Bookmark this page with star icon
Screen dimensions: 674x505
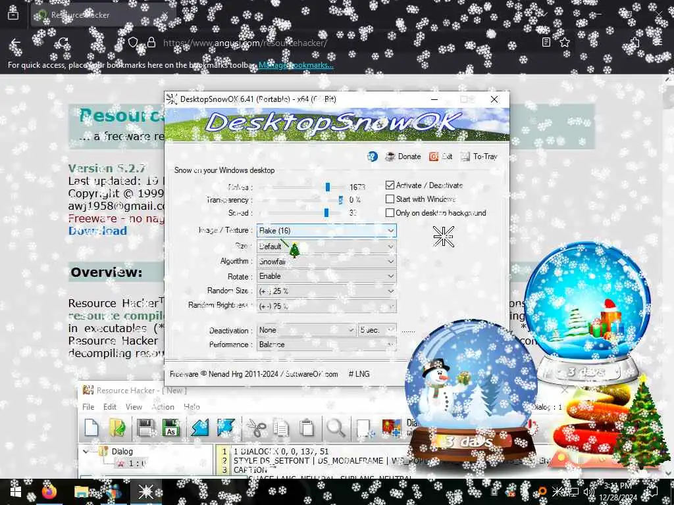point(564,42)
